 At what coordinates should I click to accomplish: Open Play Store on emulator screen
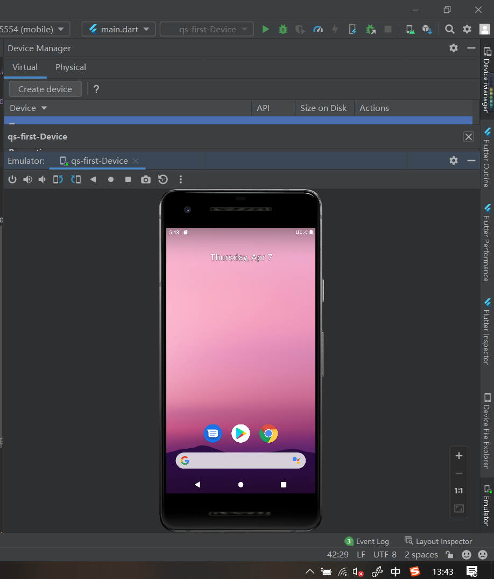click(x=241, y=434)
